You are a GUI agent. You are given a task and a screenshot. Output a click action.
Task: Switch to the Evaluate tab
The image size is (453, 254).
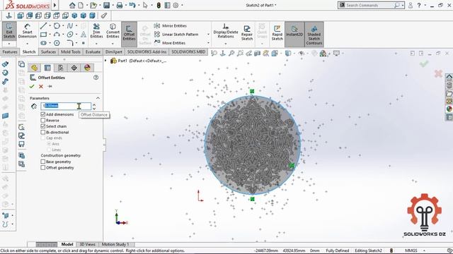(x=93, y=52)
